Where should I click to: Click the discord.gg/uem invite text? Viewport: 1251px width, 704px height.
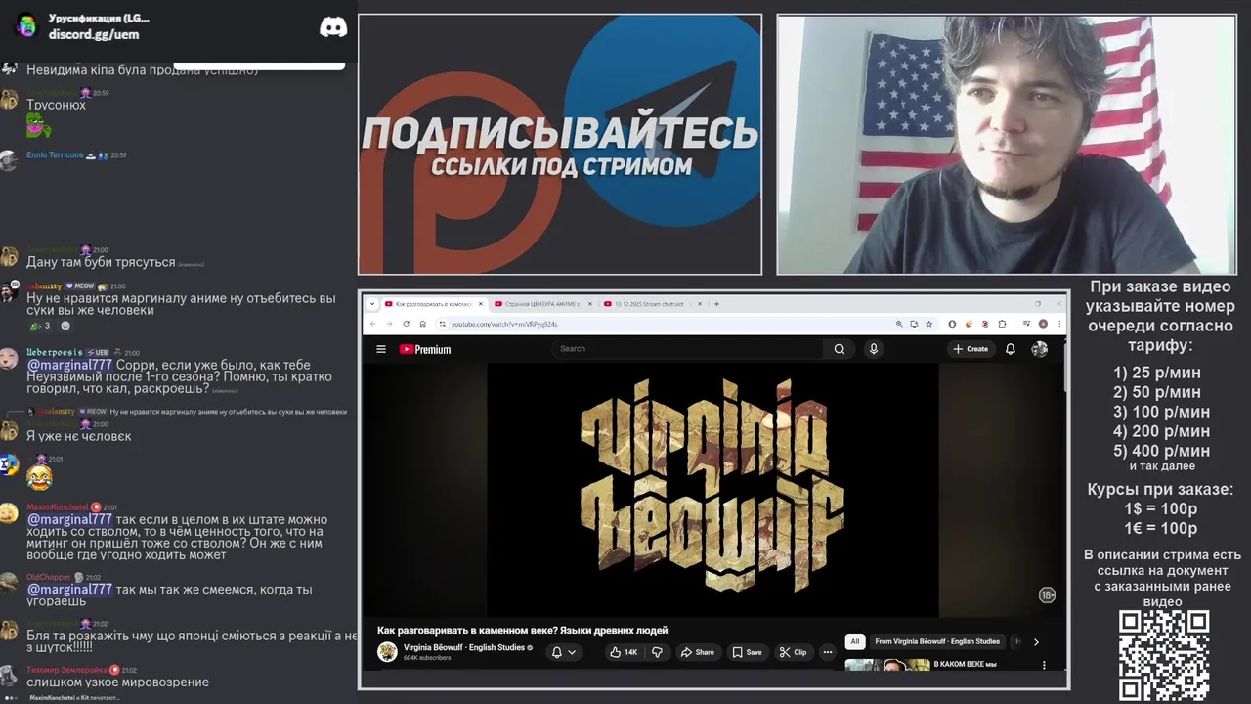pos(94,34)
